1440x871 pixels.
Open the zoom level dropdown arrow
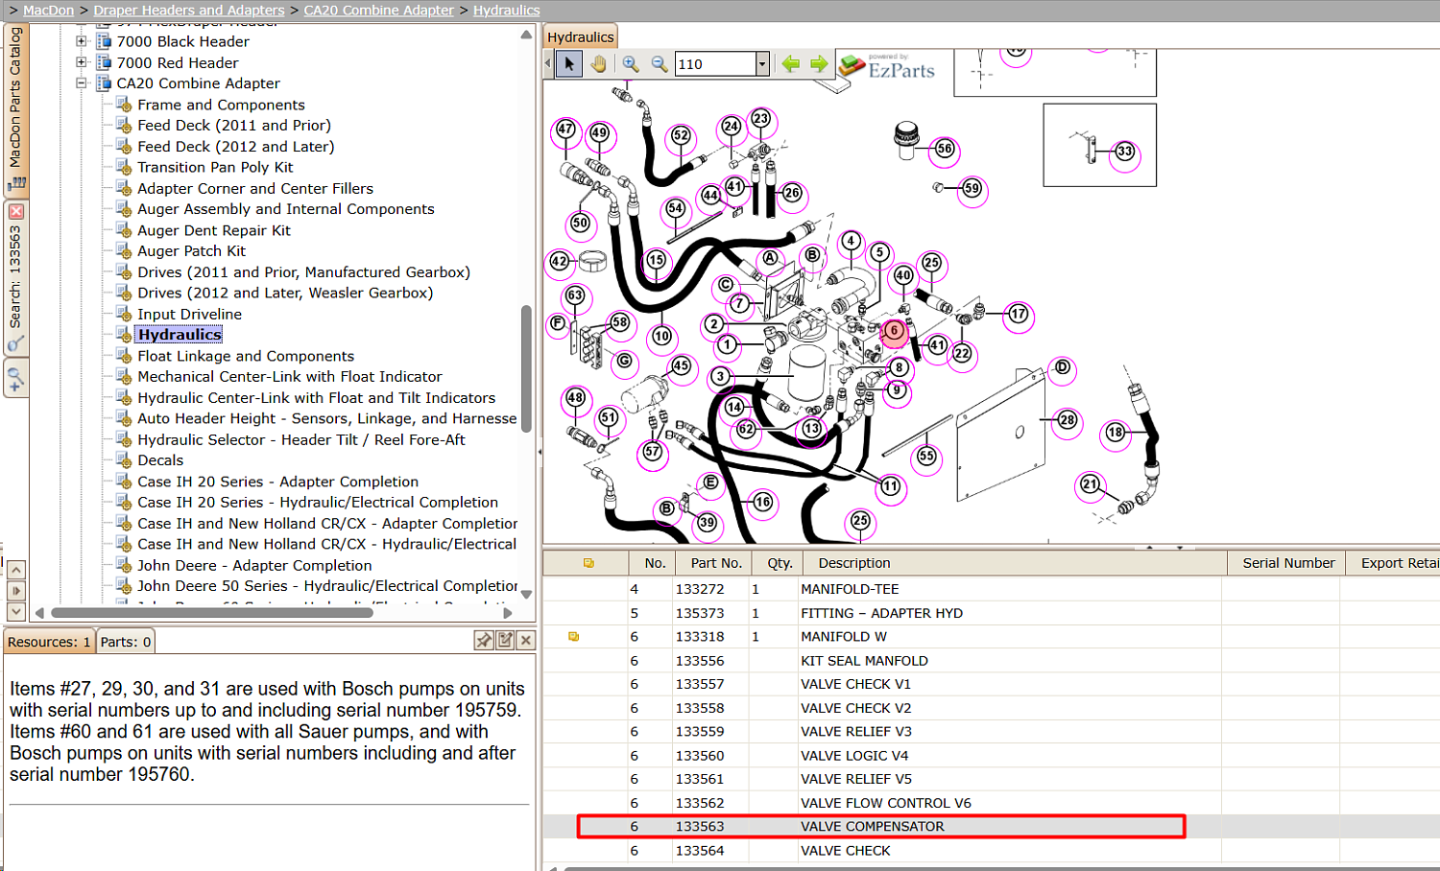tap(762, 64)
